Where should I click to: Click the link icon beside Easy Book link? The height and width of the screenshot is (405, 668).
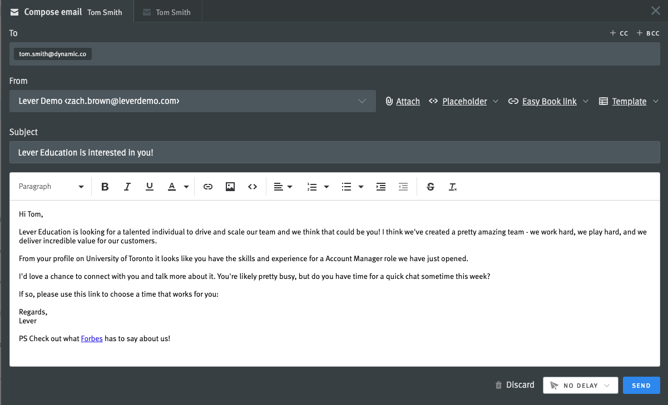pyautogui.click(x=513, y=101)
